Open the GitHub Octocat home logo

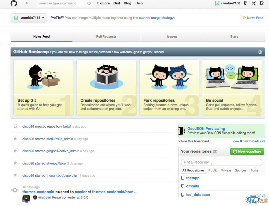[x=14, y=3]
